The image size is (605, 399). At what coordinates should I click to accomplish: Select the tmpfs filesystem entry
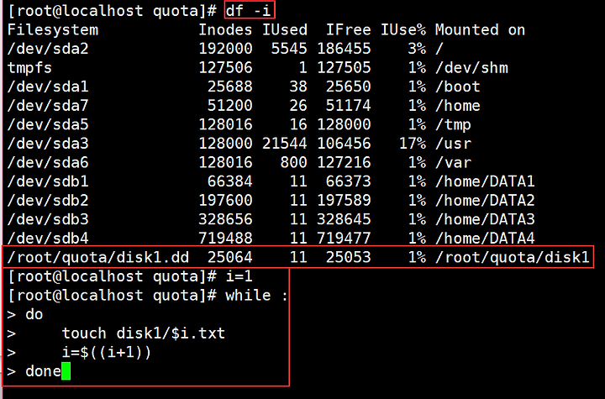pyautogui.click(x=29, y=67)
